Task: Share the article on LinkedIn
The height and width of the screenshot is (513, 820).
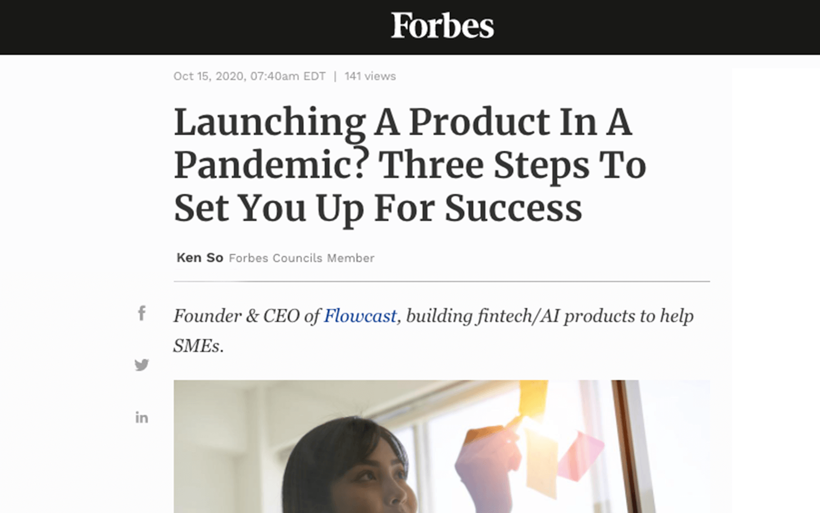Action: [141, 418]
